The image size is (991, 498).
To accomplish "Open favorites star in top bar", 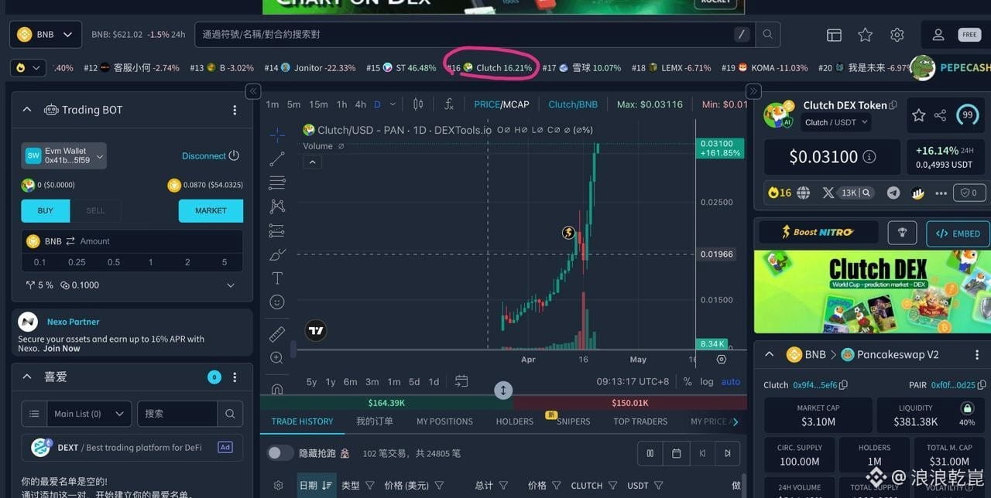I will click(x=866, y=35).
